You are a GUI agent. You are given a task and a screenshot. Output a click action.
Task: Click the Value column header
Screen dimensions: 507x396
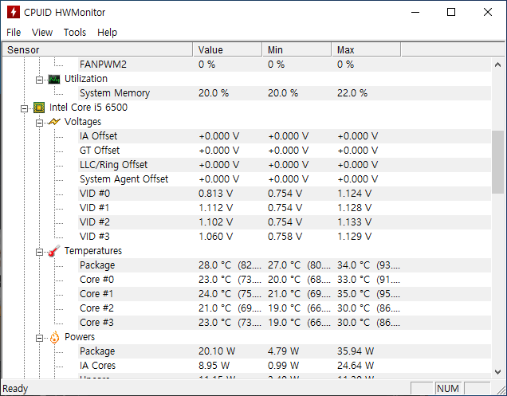pyautogui.click(x=227, y=49)
